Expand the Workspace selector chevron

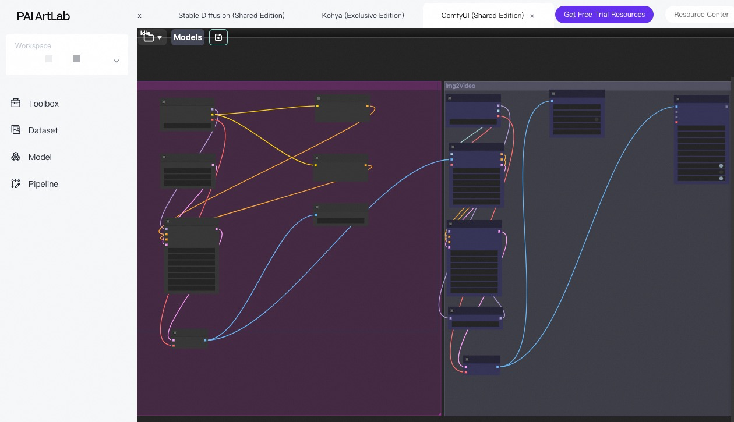[x=117, y=61]
